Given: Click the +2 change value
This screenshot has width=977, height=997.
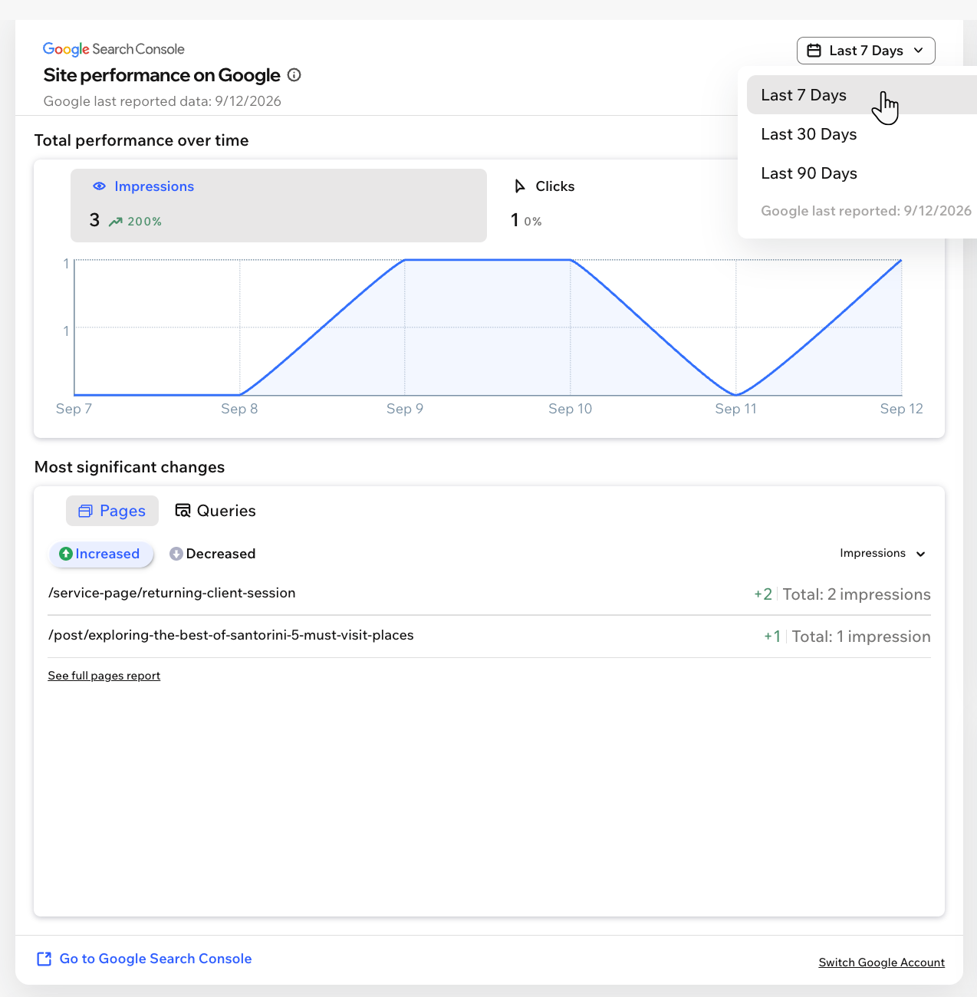Looking at the screenshot, I should (763, 594).
